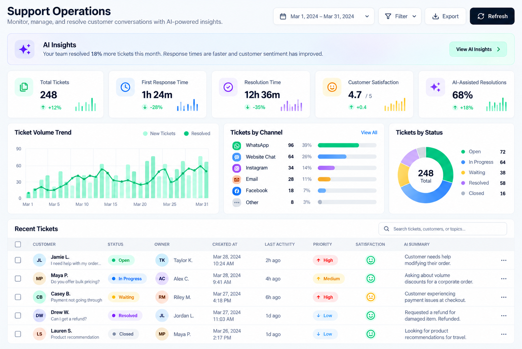Check the Maya P. ticket checkbox

(x=18, y=279)
